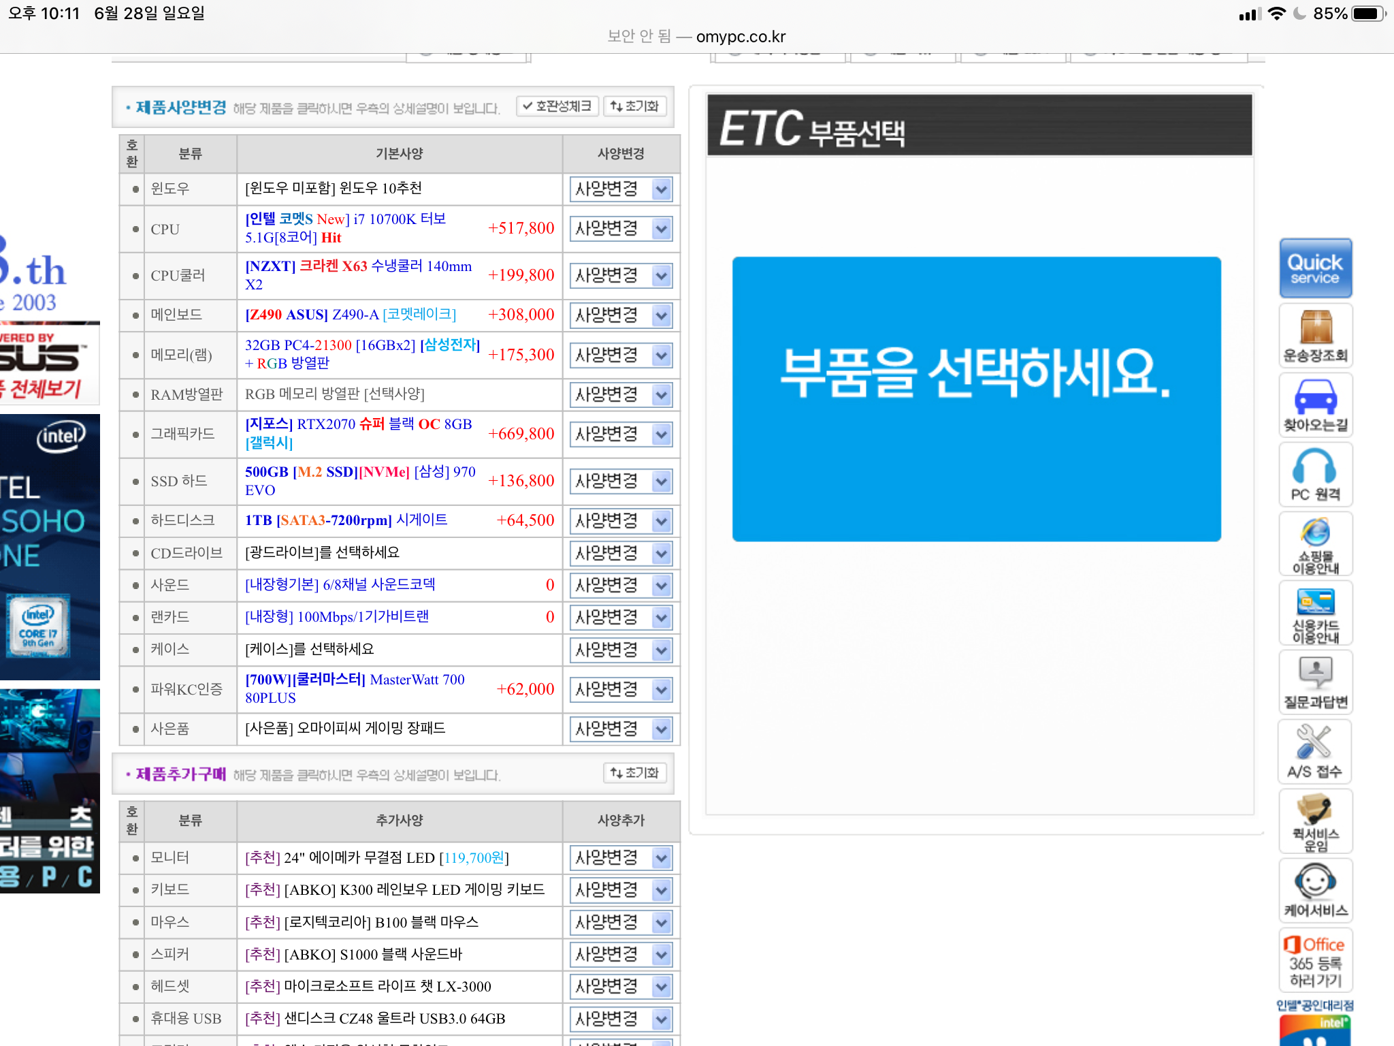Expand the 케이스 사양변경 dropdown
Screen dimensions: 1394x1046
click(x=621, y=650)
